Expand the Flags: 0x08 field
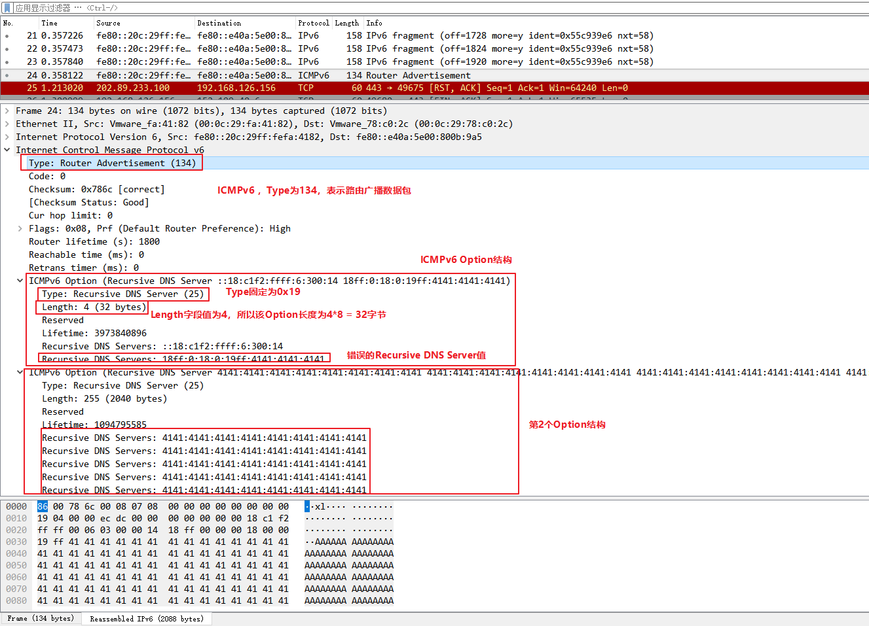Image resolution: width=869 pixels, height=626 pixels. pyautogui.click(x=20, y=228)
